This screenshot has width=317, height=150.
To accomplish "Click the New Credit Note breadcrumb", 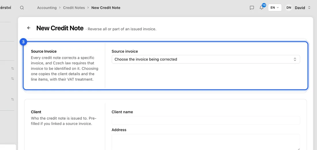I will pyautogui.click(x=106, y=8).
